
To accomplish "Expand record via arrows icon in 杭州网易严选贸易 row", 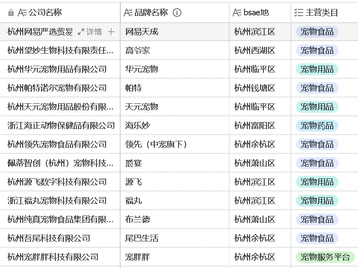I will [x=81, y=32].
